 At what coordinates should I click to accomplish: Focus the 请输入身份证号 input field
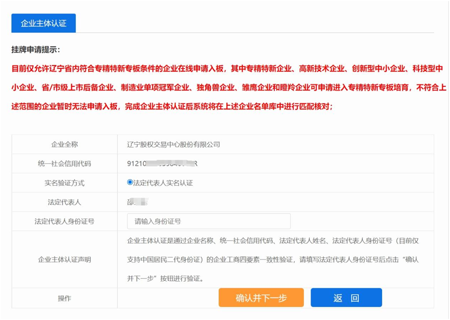pyautogui.click(x=209, y=221)
